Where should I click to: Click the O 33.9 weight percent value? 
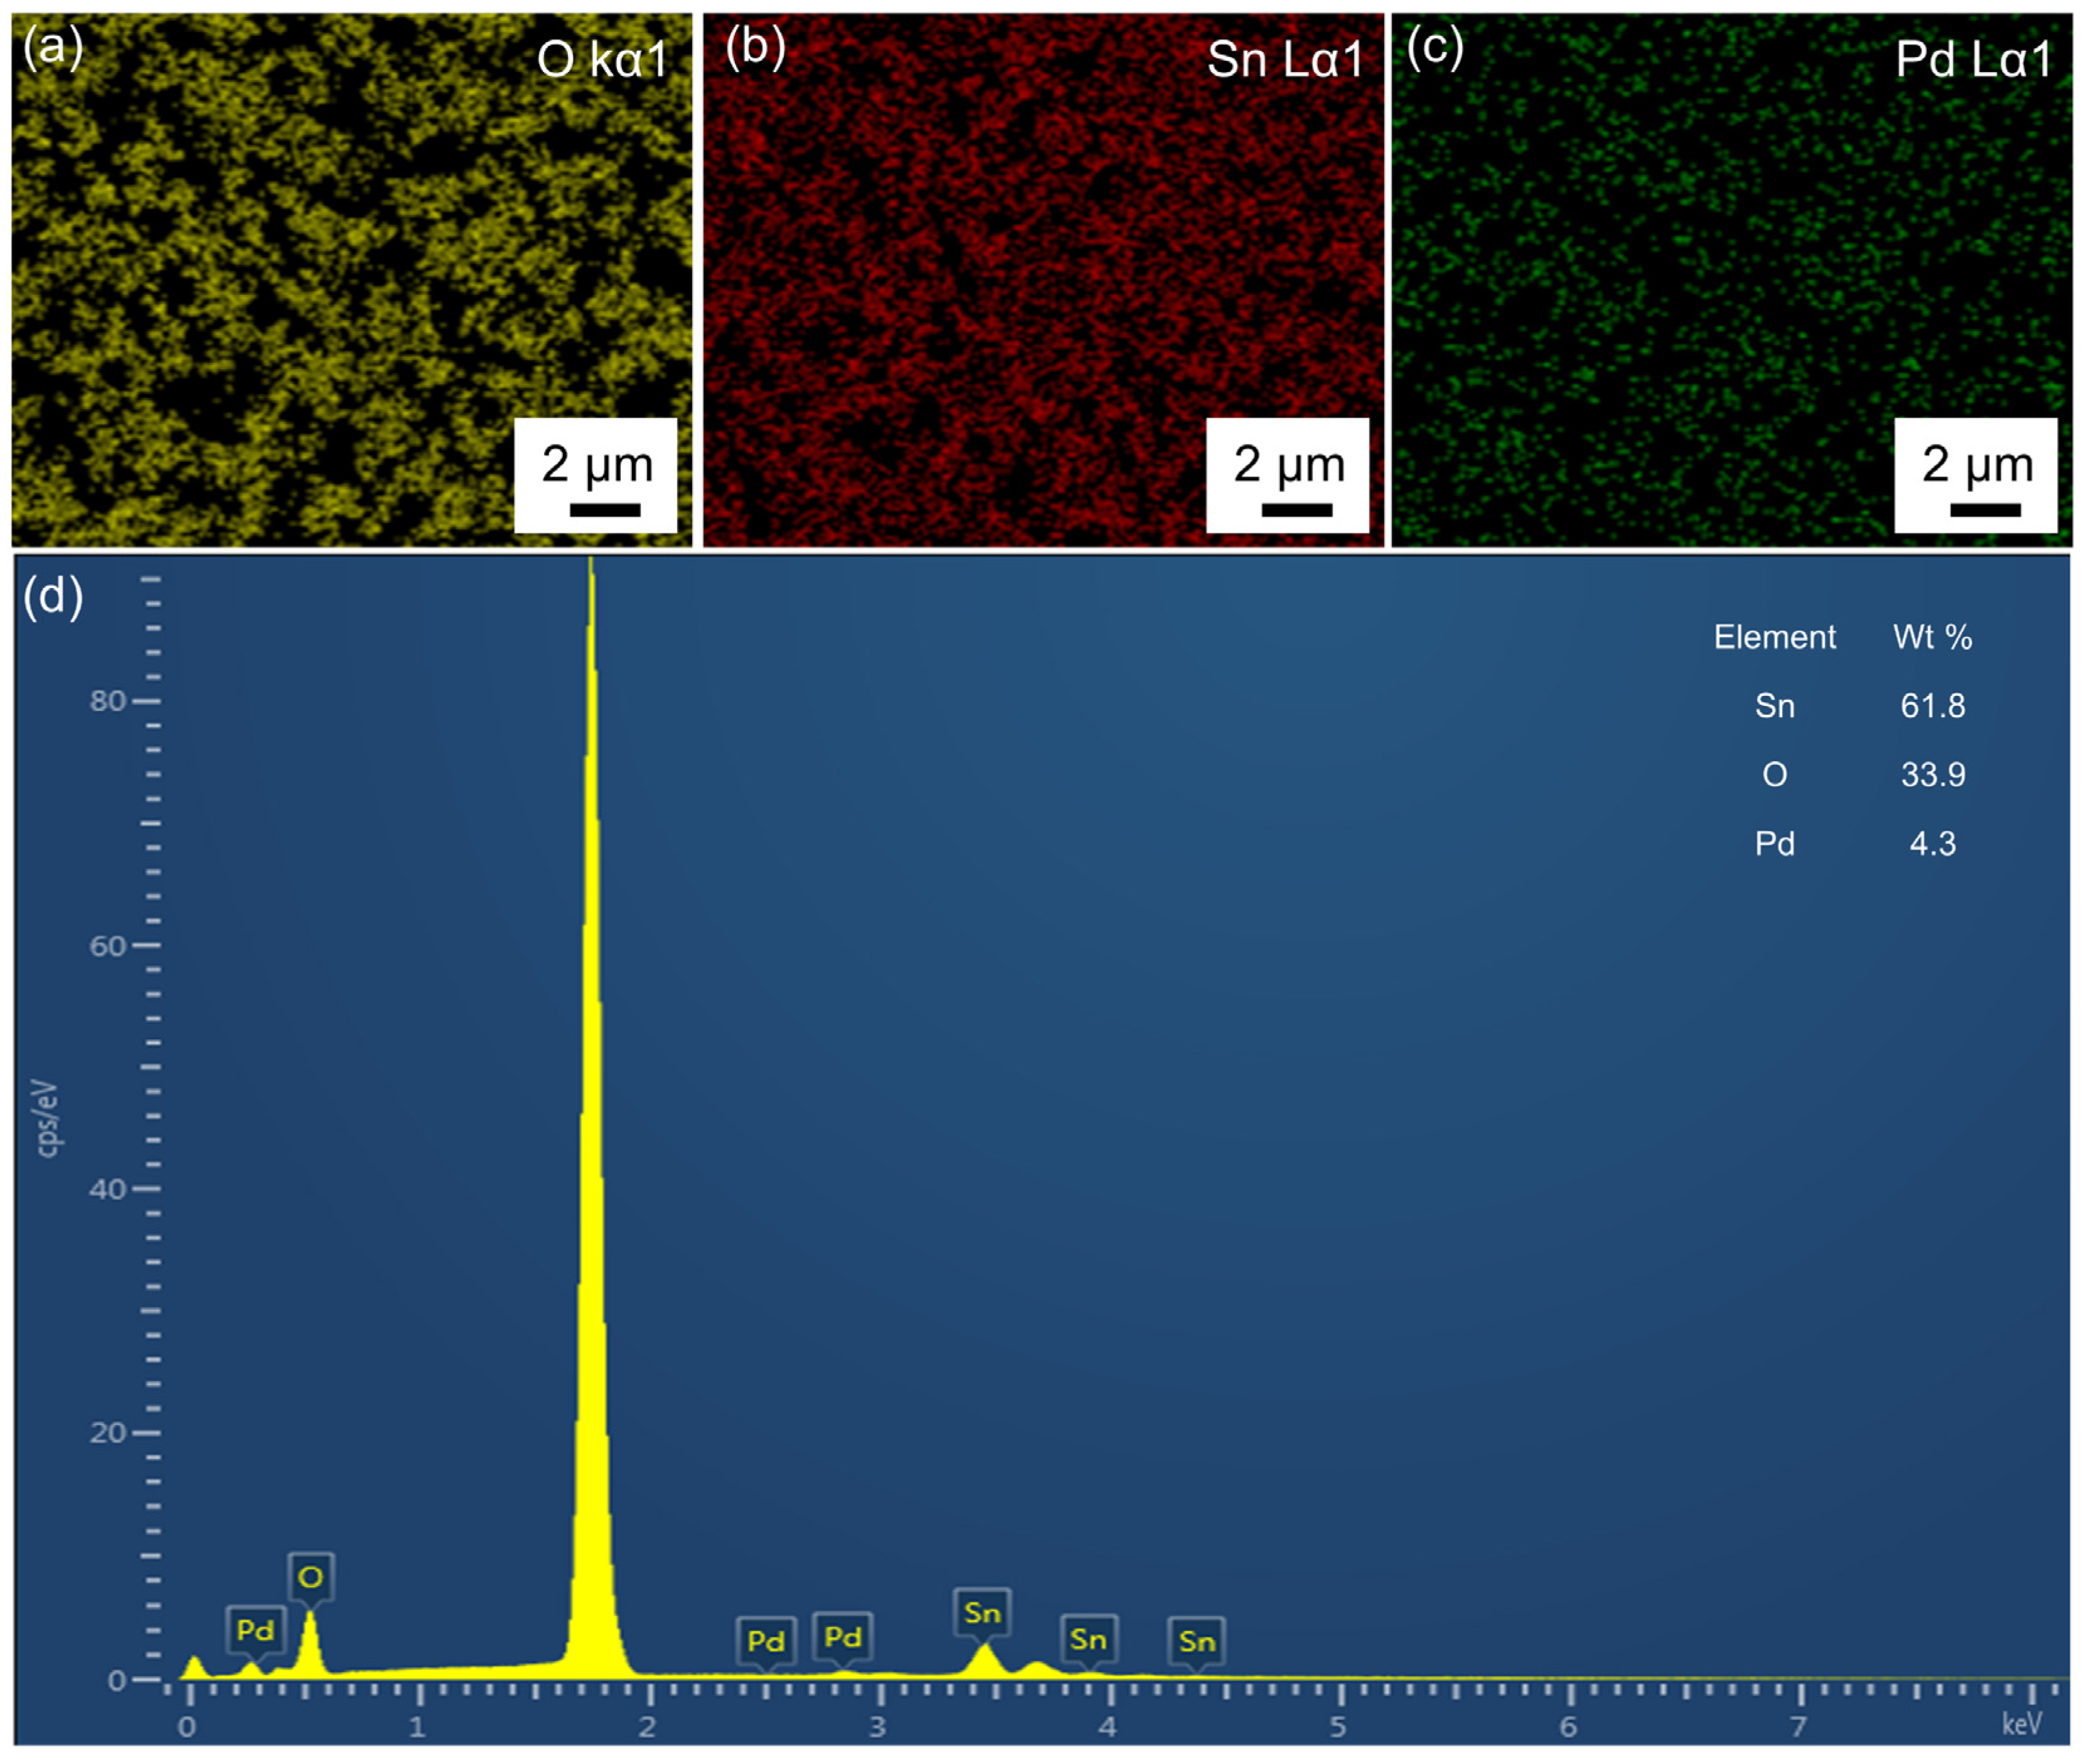click(x=1932, y=774)
